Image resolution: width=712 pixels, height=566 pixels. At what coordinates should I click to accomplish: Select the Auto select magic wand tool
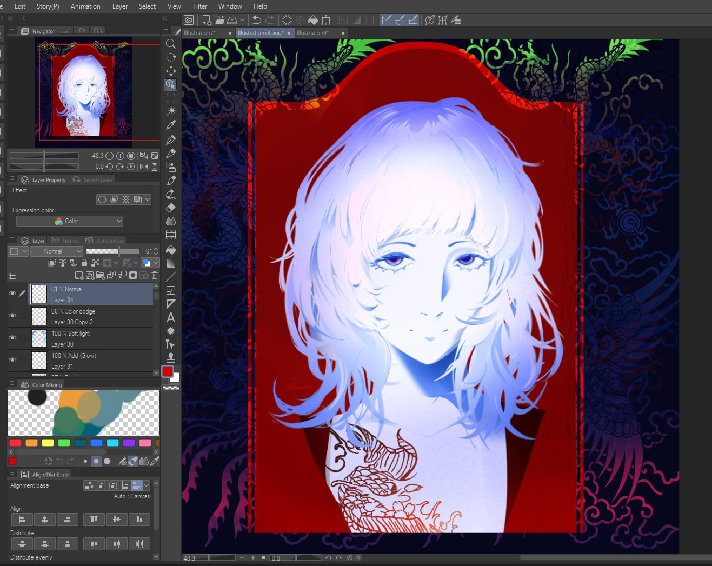coord(171,111)
